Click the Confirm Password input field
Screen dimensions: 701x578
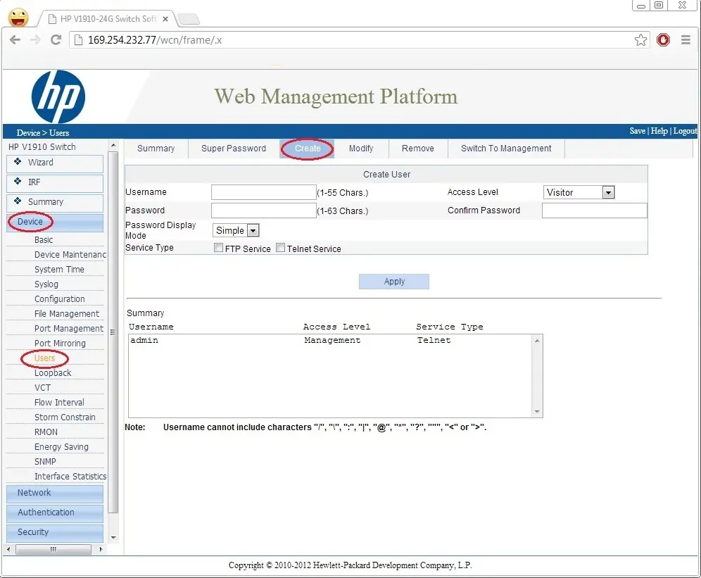pos(595,211)
